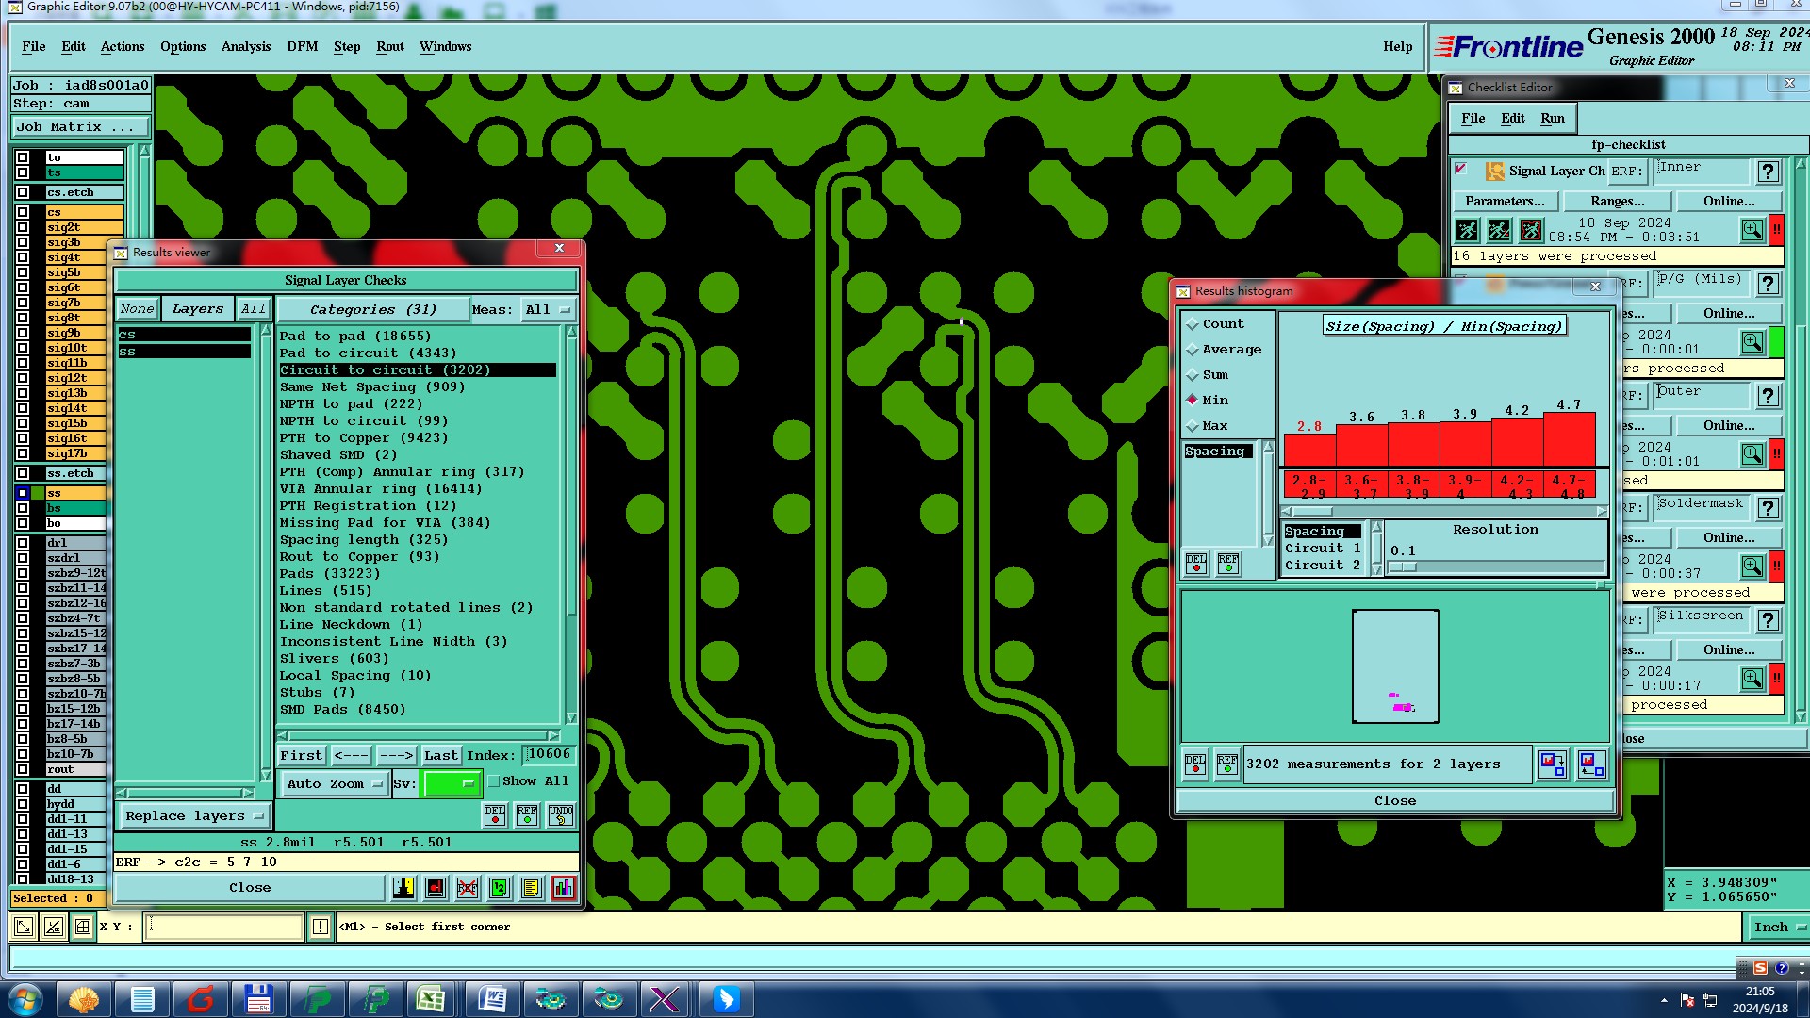Open the Replace layers dropdown
The image size is (1810, 1018).
coord(193,816)
